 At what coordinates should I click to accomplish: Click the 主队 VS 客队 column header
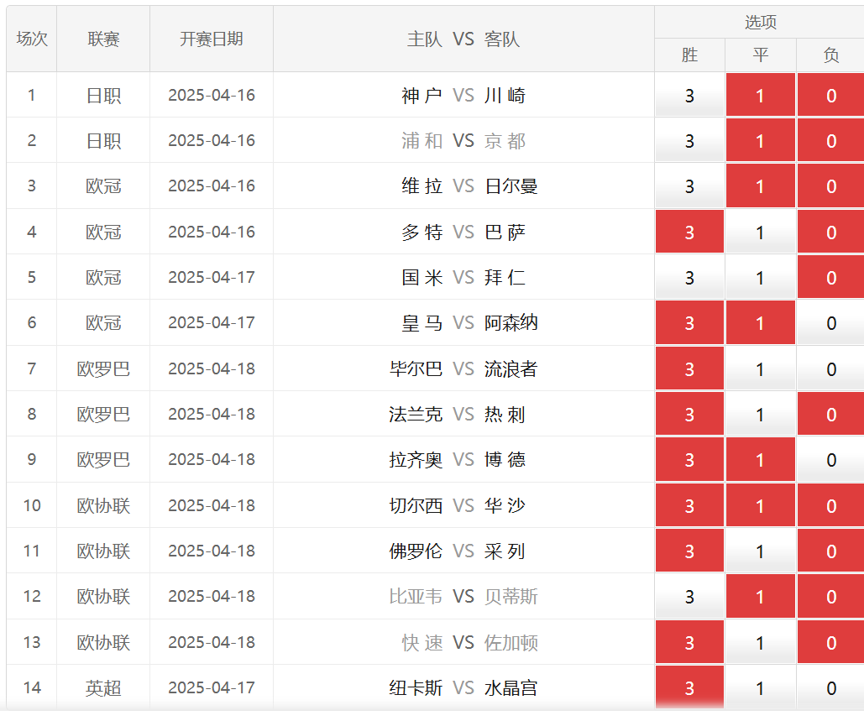click(x=463, y=39)
